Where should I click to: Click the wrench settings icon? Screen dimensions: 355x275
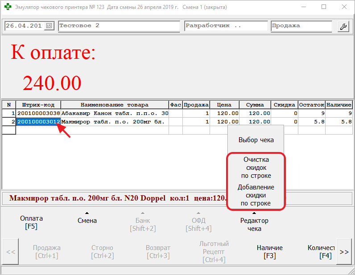[343, 26]
